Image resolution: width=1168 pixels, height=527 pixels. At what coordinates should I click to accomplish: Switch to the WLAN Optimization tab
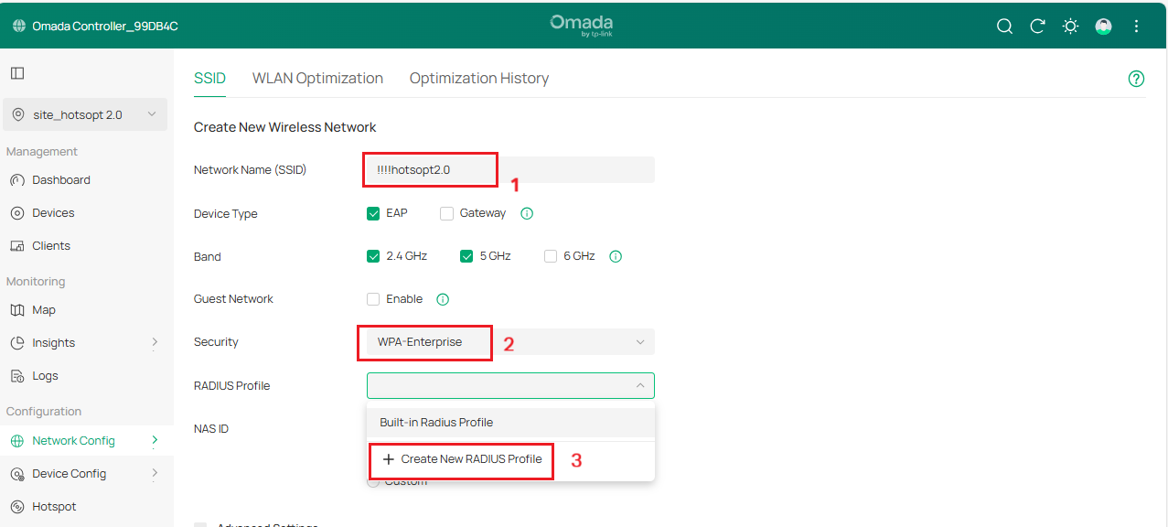[x=317, y=78]
